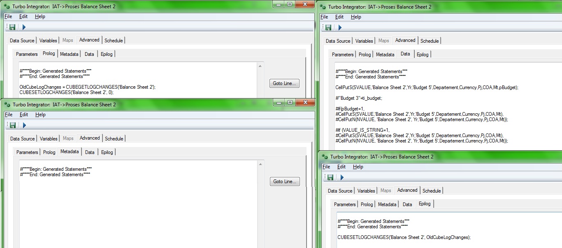Open File menu in the Metadata-tab window
Viewport: 562px width, 248px height.
click(x=9, y=115)
